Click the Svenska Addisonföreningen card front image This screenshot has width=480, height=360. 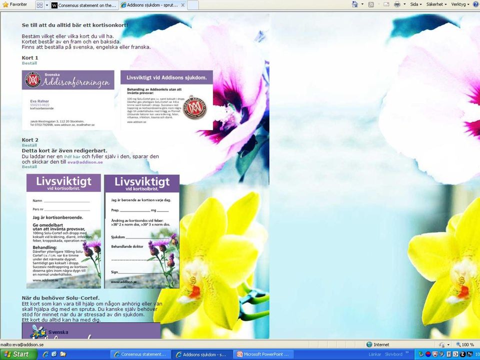pos(68,100)
